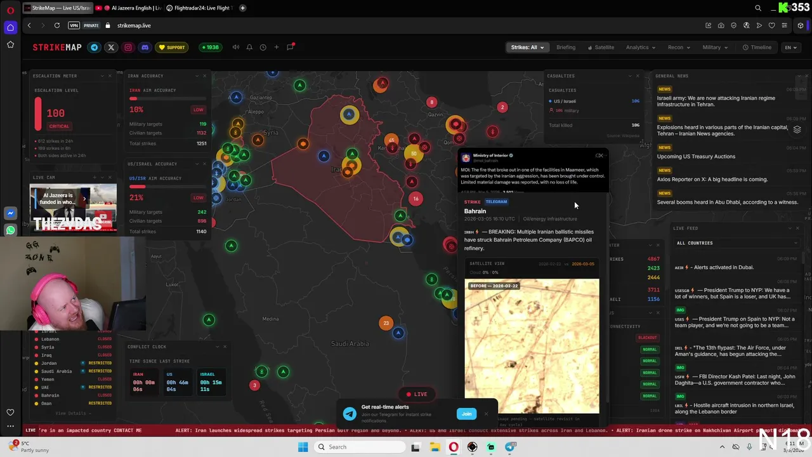
Task: Open Opera bookmark heart icon
Action: pos(771,25)
